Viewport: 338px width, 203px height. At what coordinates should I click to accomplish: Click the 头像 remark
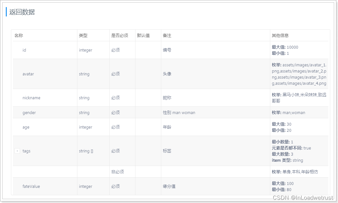click(x=167, y=74)
